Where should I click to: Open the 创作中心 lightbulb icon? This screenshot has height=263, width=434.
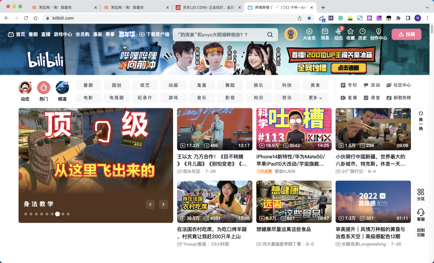point(379,34)
